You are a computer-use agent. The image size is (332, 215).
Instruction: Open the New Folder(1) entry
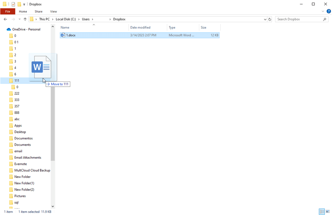tap(24, 183)
